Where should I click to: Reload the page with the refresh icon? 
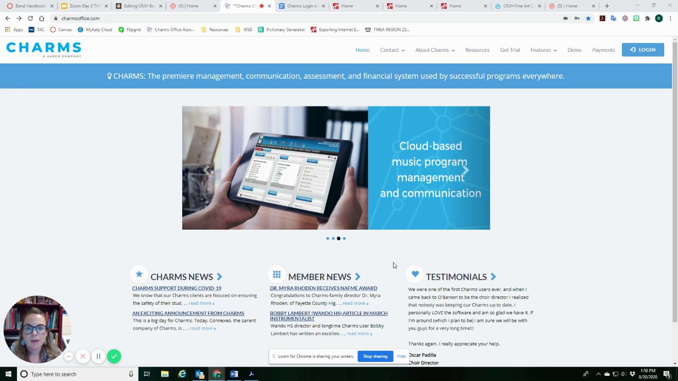[30, 18]
